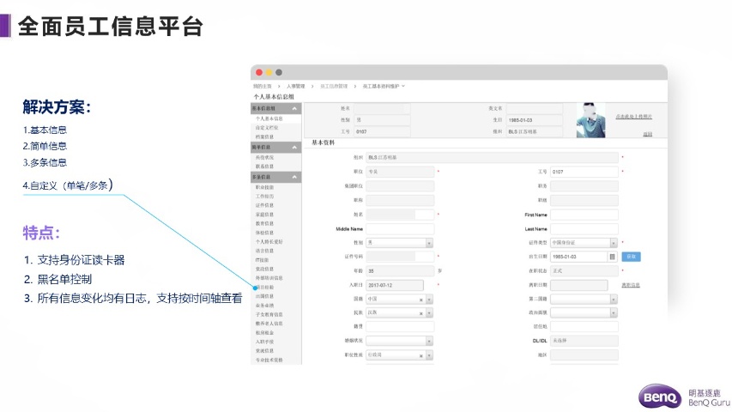This screenshot has height=412, width=732.
Task: Select 外部培训信息 in sidebar
Action: (x=269, y=278)
